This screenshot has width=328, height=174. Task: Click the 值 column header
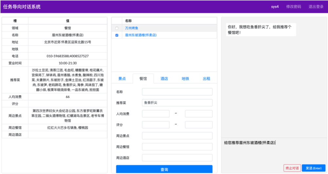[x=68, y=21]
